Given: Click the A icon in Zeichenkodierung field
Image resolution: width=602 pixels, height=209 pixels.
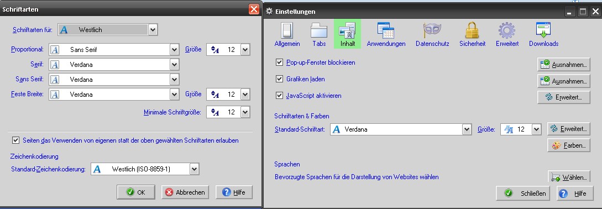Looking at the screenshot, I should (x=97, y=169).
